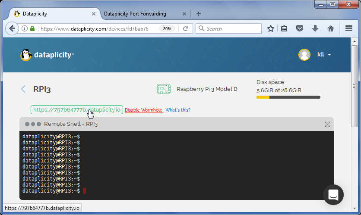Open the kll user account dropdown
The image size is (361, 215).
coord(315,55)
